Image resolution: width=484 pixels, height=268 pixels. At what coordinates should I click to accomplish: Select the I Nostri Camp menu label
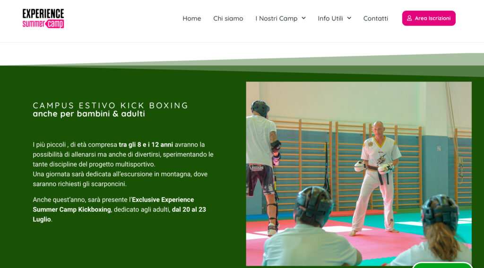(276, 18)
